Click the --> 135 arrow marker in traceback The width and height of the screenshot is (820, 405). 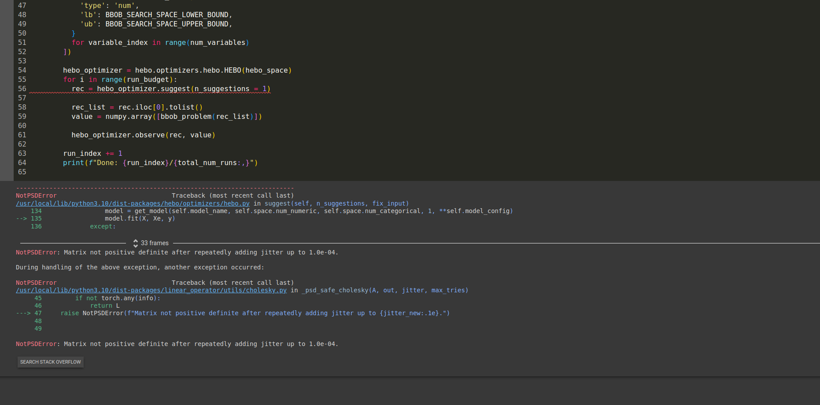click(x=22, y=218)
